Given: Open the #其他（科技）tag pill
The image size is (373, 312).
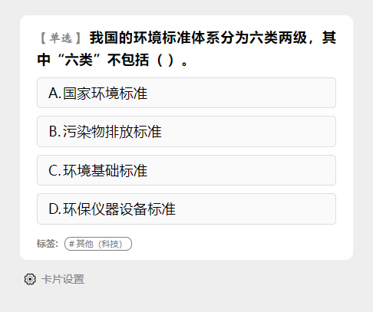Looking at the screenshot, I should 98,244.
